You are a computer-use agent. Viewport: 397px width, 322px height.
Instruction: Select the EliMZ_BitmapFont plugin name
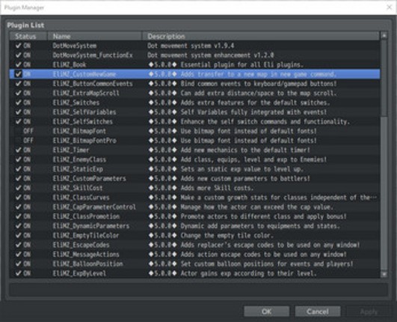[x=79, y=131]
